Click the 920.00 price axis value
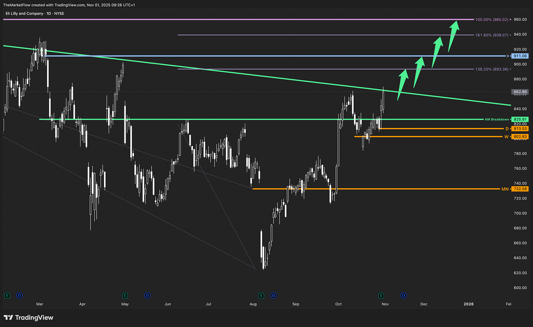This screenshot has width=533, height=327. (x=520, y=49)
